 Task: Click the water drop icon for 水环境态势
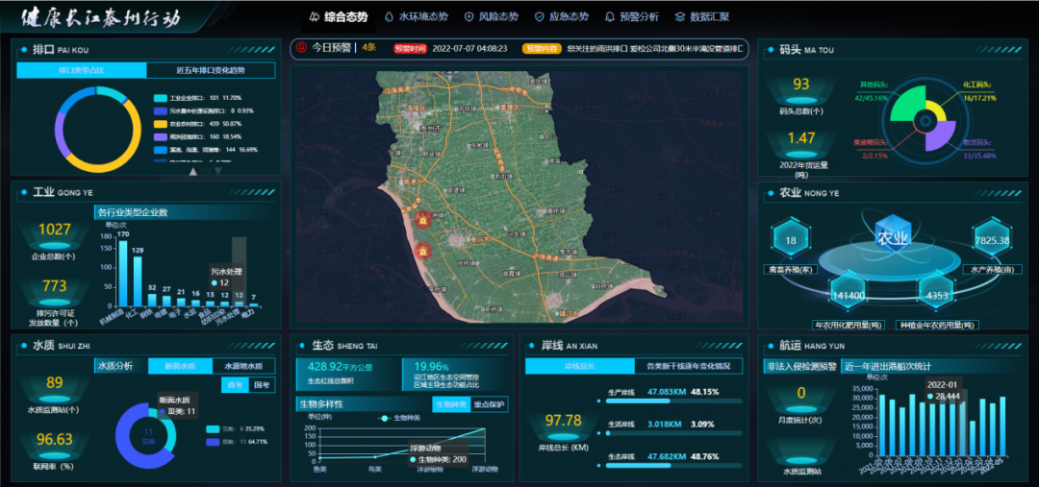[x=389, y=16]
